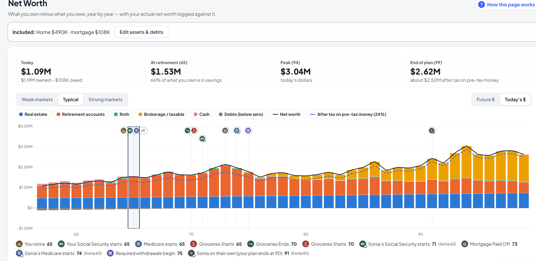Viewport: 536px width, 261px height.
Task: Click the Mortgage Paid Off 73 list icon
Action: click(465, 244)
